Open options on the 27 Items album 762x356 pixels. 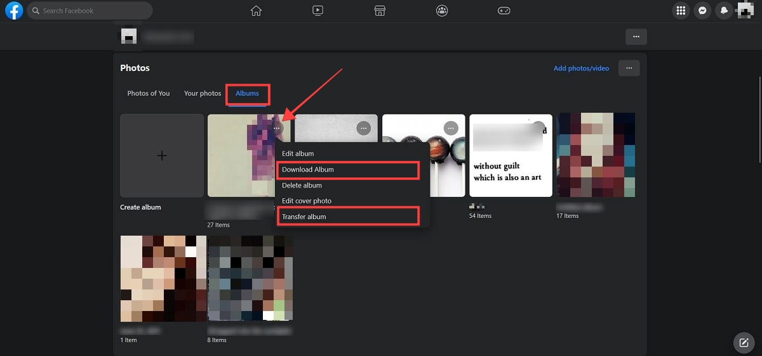point(276,128)
